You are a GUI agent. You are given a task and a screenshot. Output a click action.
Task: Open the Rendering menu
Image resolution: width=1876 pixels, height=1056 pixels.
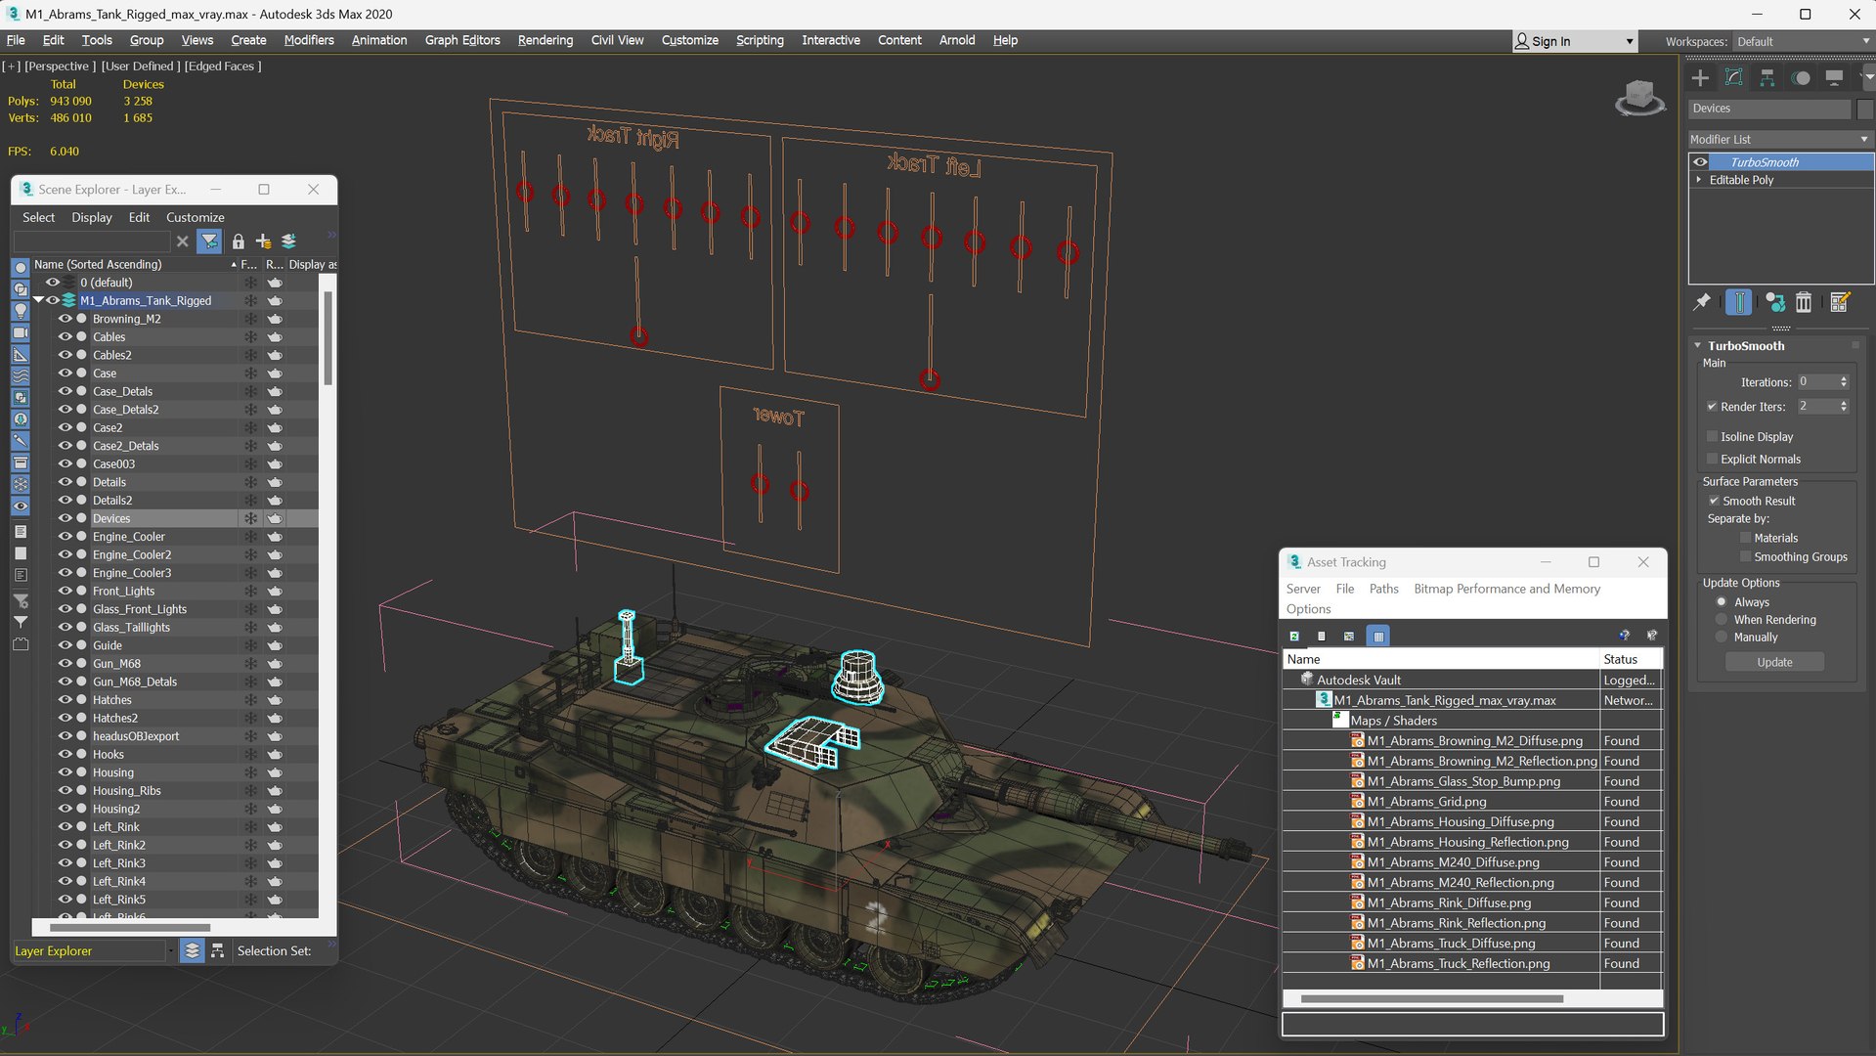545,40
